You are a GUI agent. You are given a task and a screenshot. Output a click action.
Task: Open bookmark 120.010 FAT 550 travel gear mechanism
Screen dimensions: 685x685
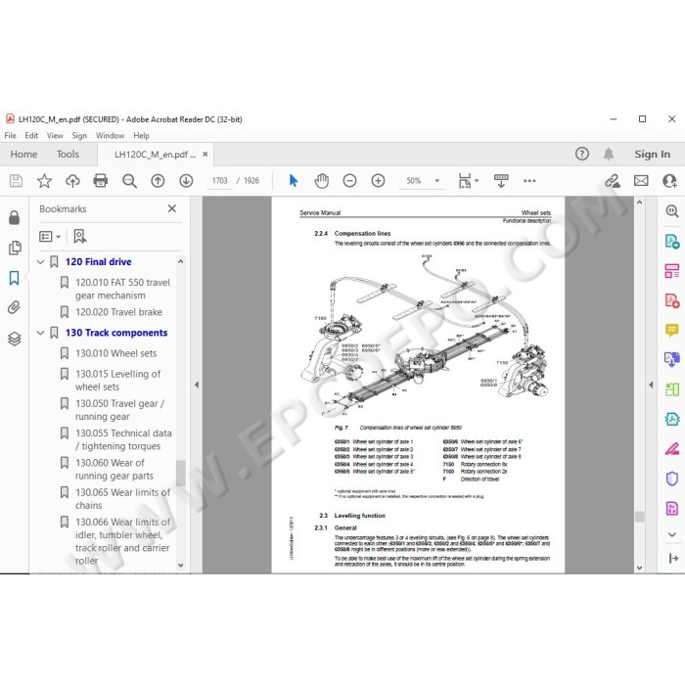pos(122,289)
